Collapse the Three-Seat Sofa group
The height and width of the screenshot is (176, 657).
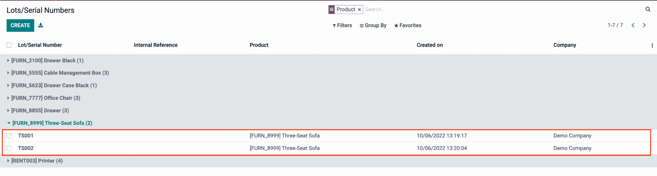click(52, 123)
